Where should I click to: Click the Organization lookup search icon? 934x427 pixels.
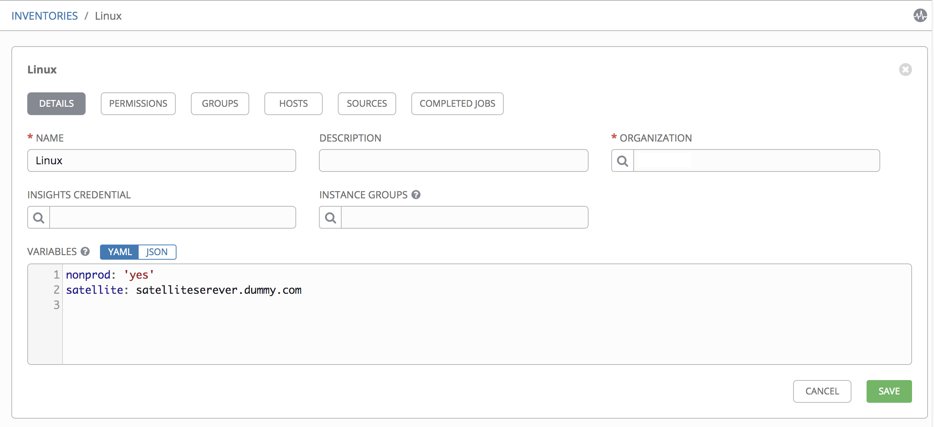(623, 161)
